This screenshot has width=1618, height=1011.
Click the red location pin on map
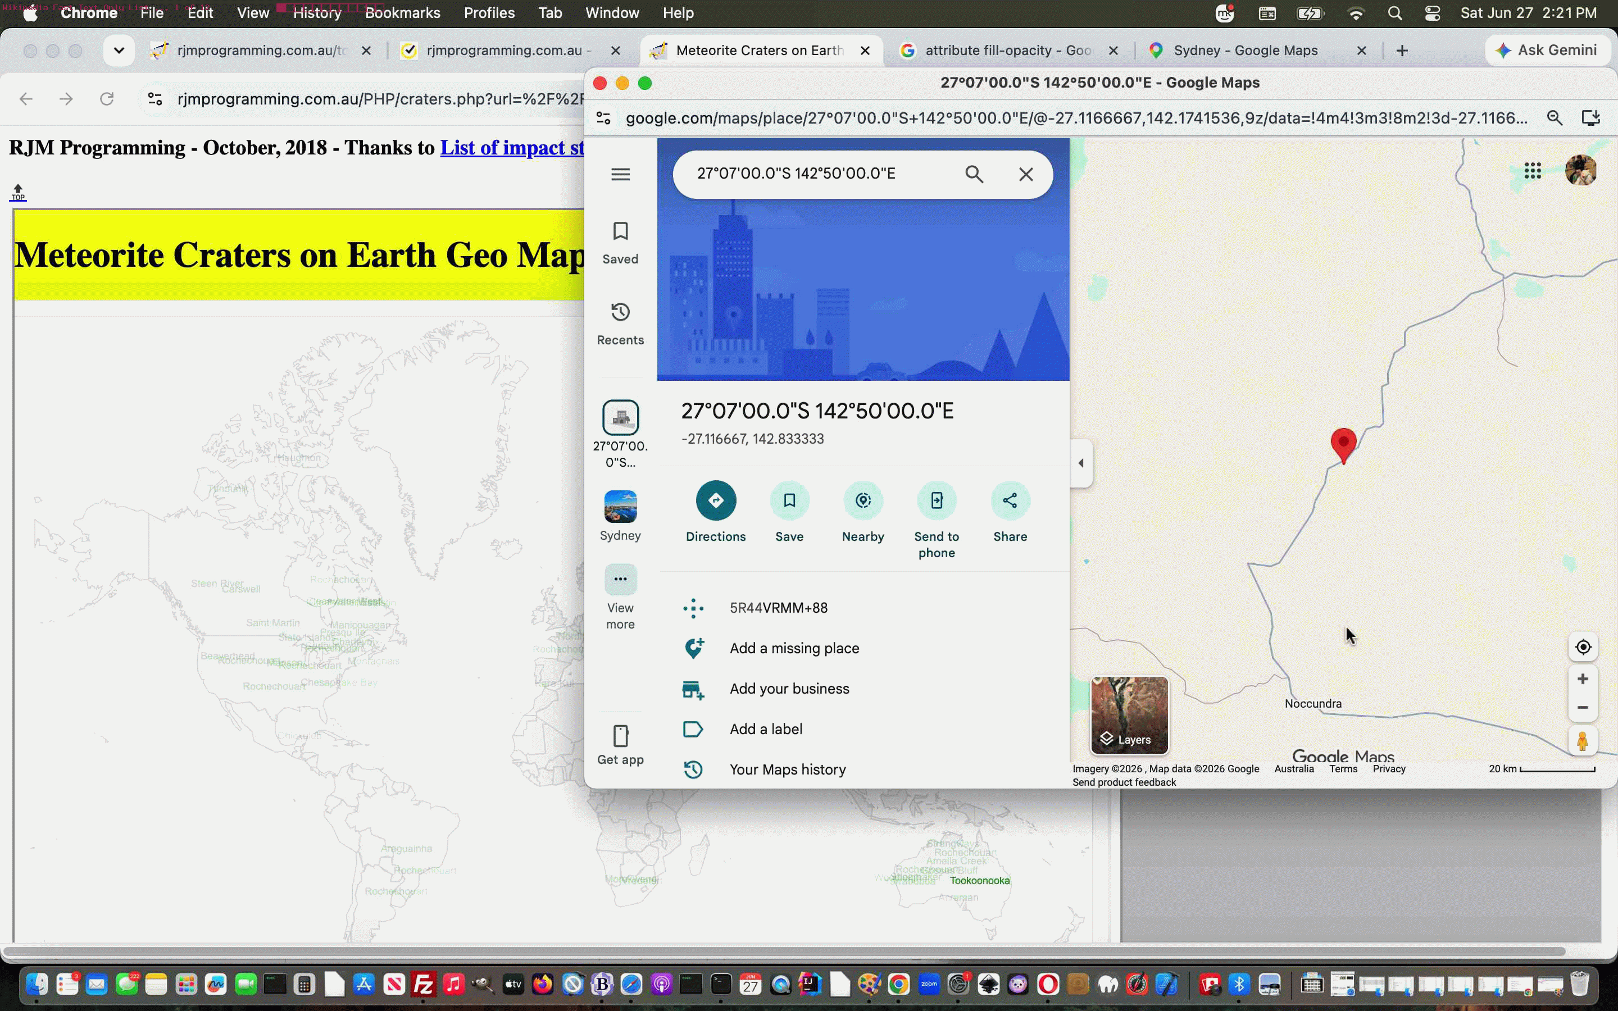click(1343, 445)
